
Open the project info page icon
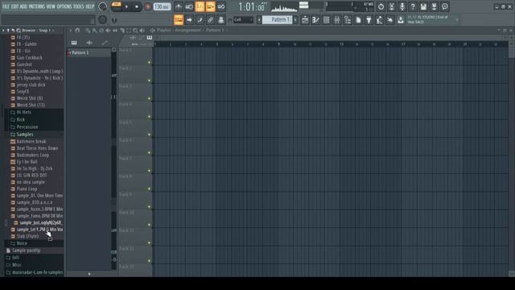tap(358, 20)
